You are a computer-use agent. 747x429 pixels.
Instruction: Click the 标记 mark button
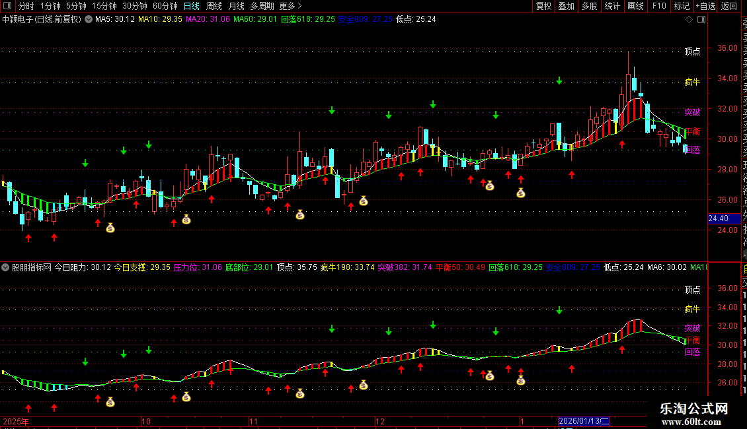pyautogui.click(x=682, y=6)
